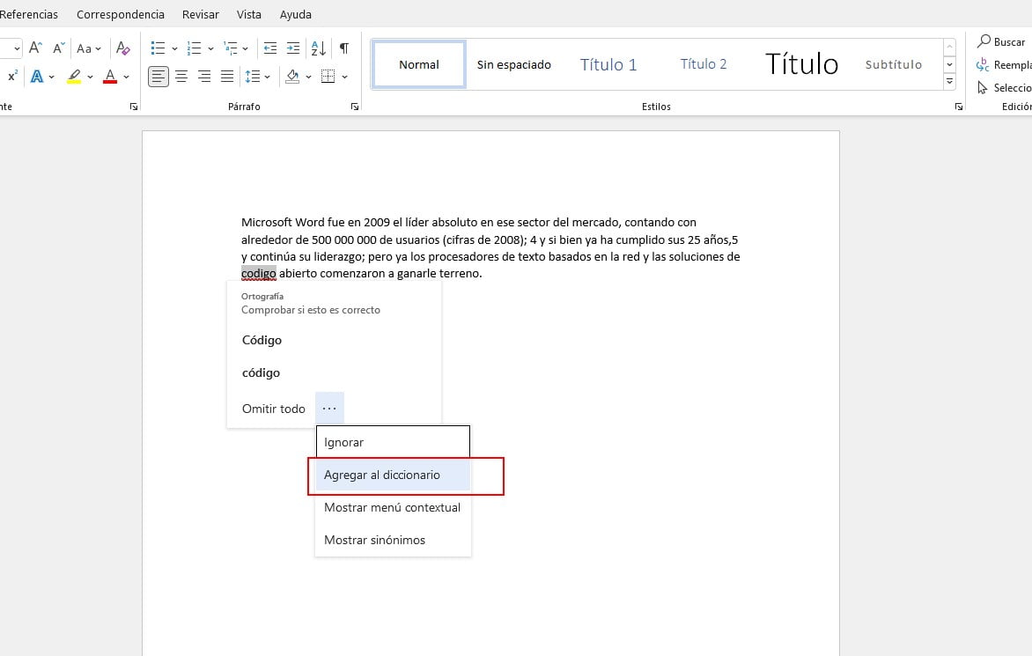Open the highlight color dropdown arrow

click(90, 77)
